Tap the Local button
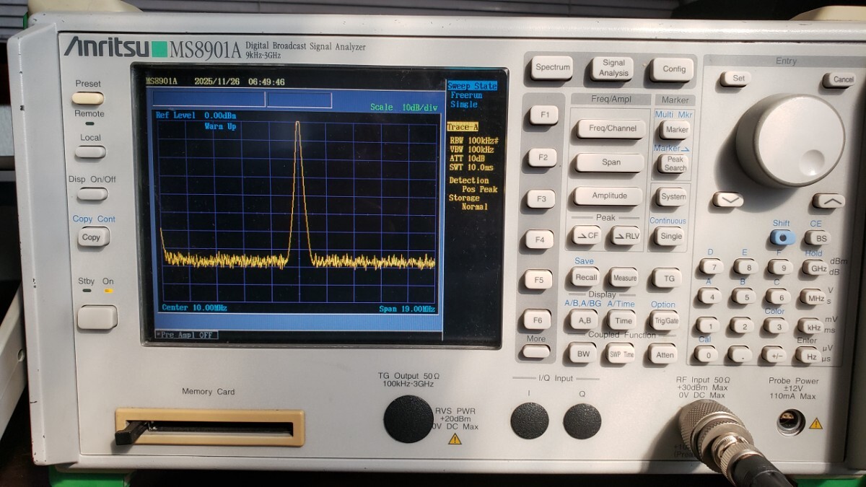 pyautogui.click(x=90, y=152)
